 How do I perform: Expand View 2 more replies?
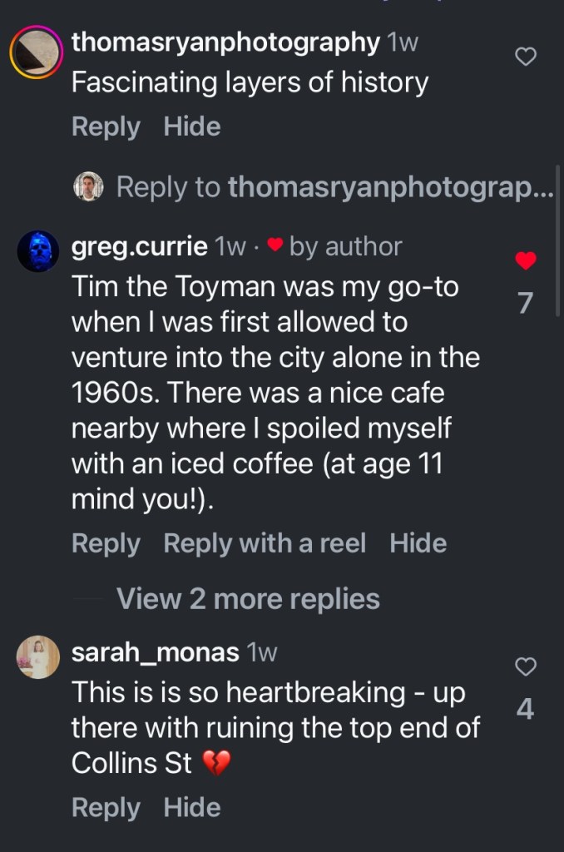[248, 599]
